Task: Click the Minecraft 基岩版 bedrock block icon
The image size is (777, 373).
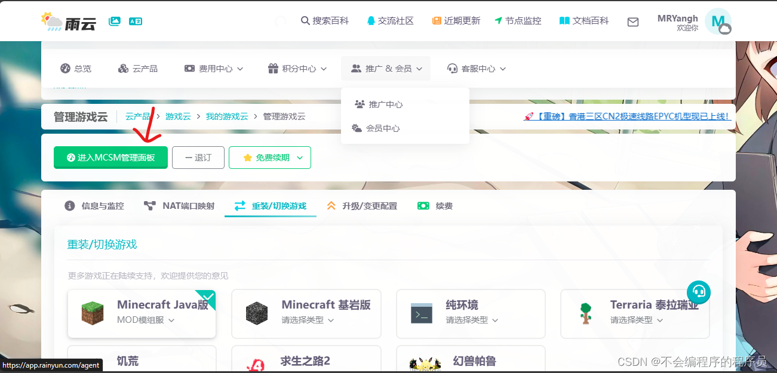Action: 257,313
